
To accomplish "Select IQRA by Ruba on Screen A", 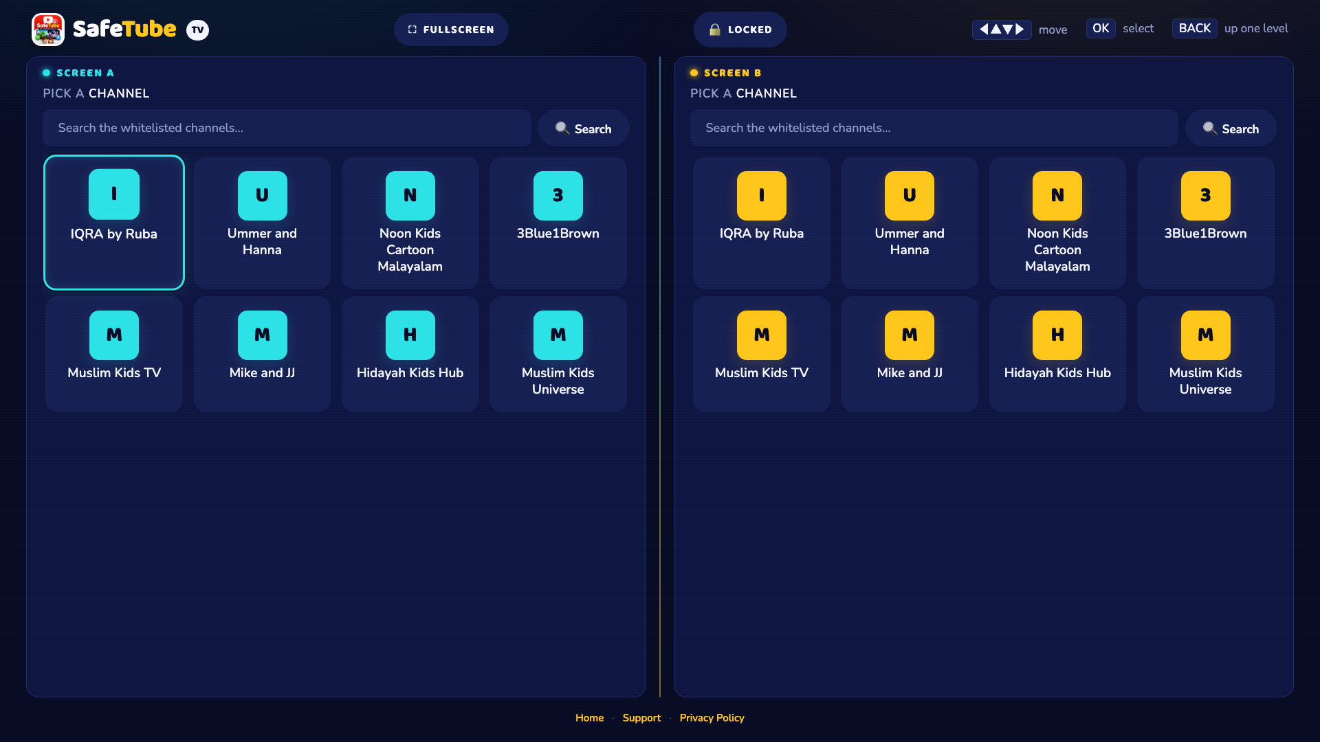I will tap(114, 223).
